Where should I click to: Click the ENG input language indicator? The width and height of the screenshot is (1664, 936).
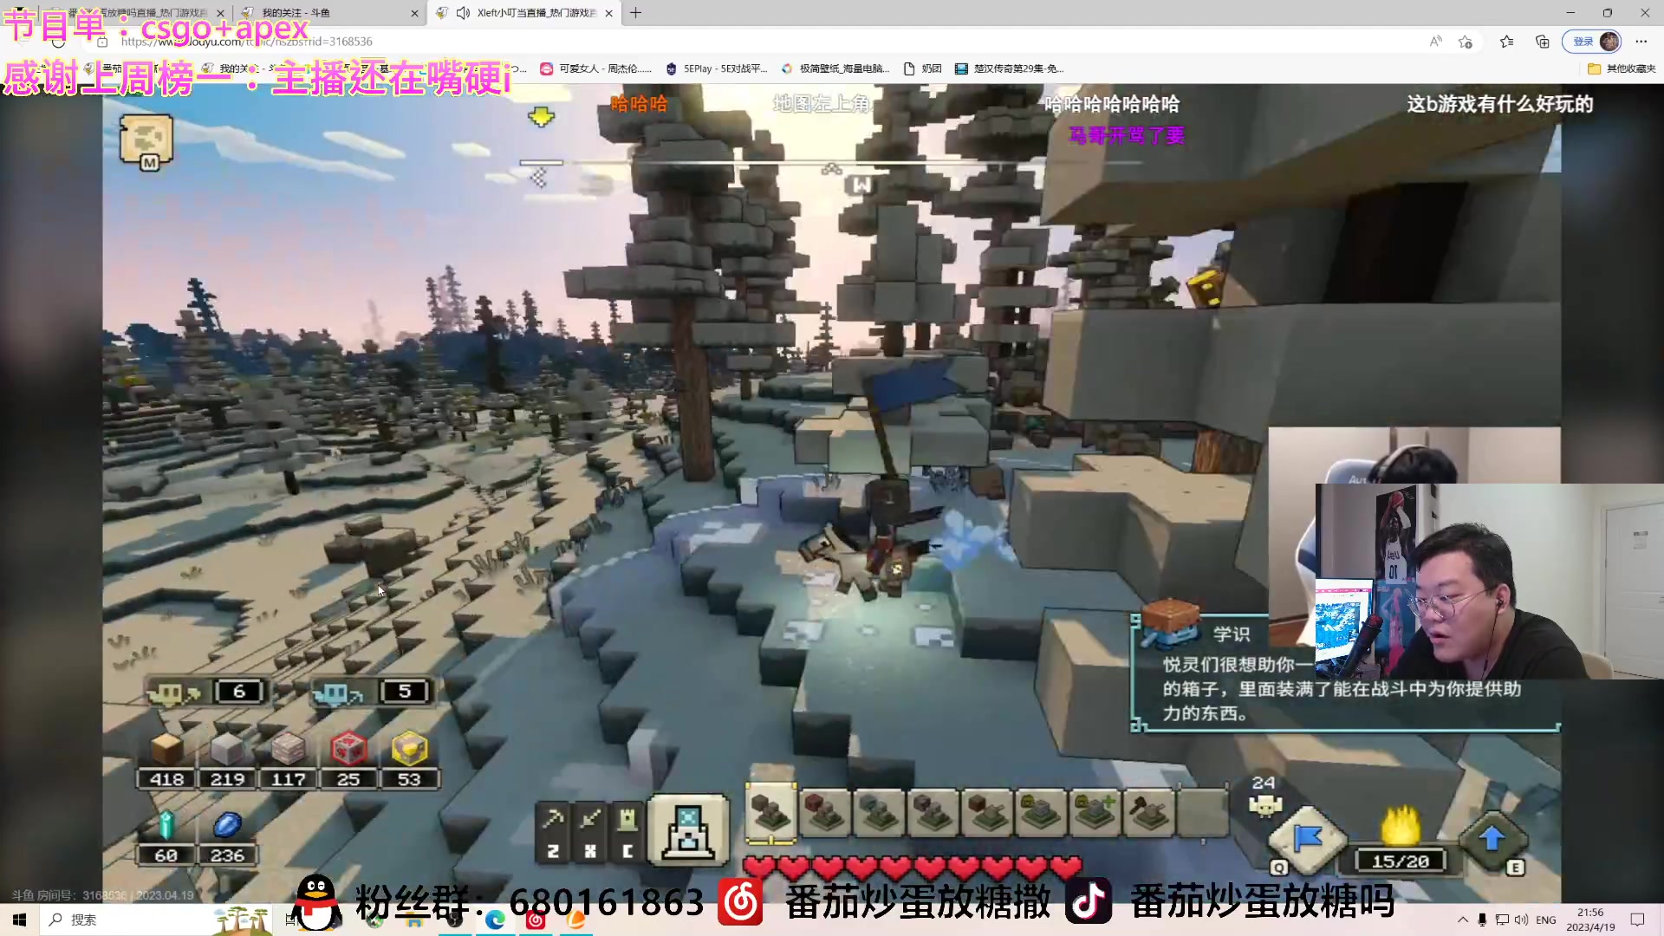click(x=1546, y=920)
